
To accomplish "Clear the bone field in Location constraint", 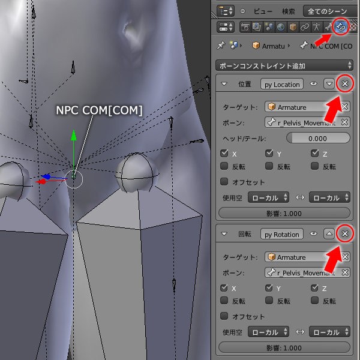I will [x=344, y=122].
